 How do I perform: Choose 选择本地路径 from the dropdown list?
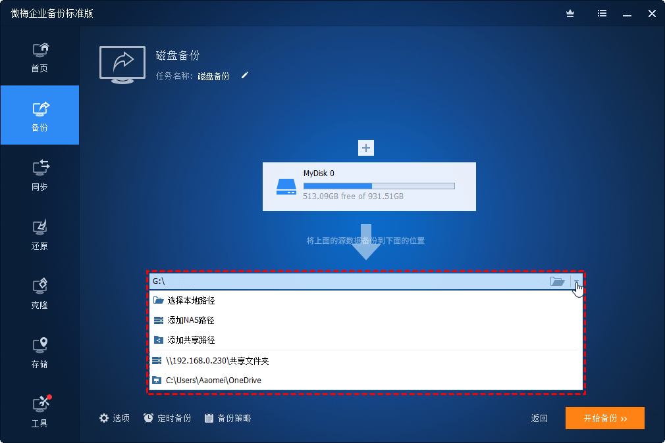(x=191, y=300)
